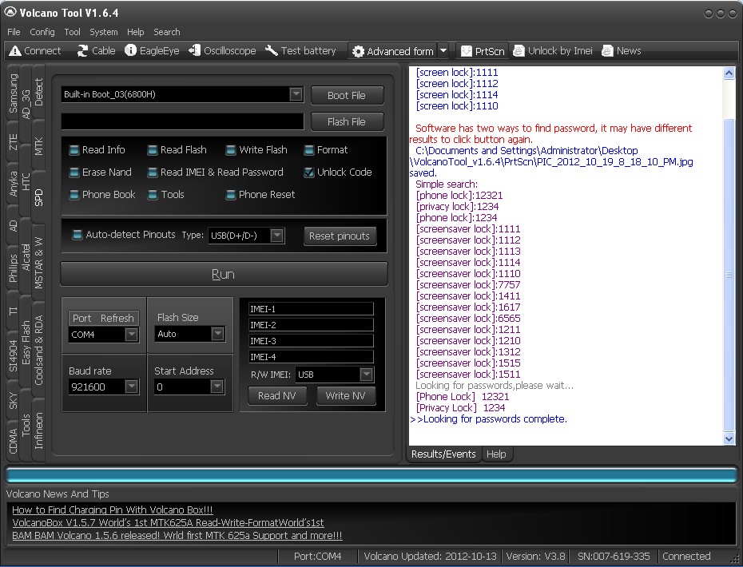The width and height of the screenshot is (743, 567).
Task: Click the Write NV button
Action: click(x=345, y=395)
